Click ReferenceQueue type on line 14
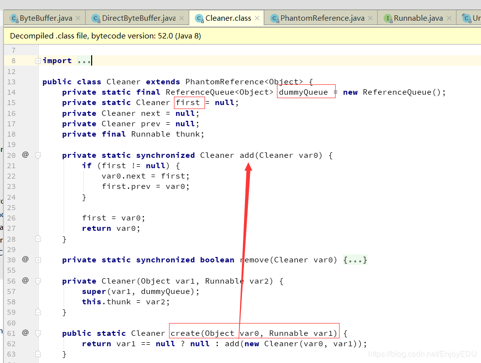 point(200,92)
